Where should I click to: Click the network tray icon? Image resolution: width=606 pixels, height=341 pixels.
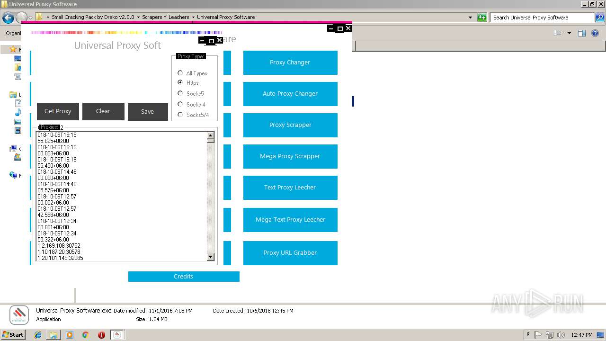(x=550, y=335)
